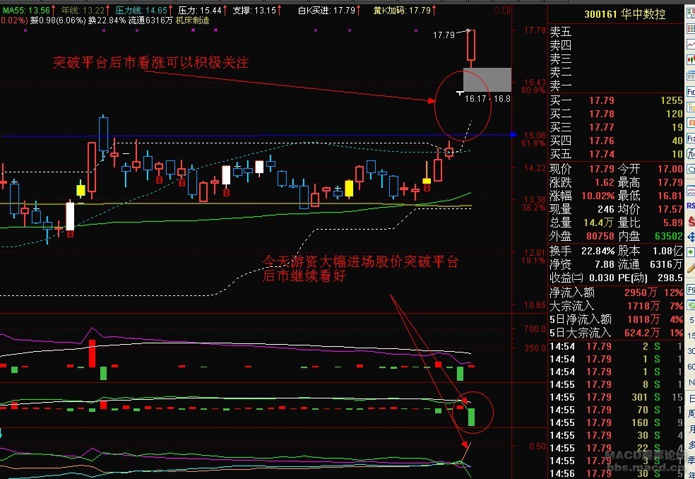
Task: Click the orange 自 self-select icon
Action: click(691, 122)
